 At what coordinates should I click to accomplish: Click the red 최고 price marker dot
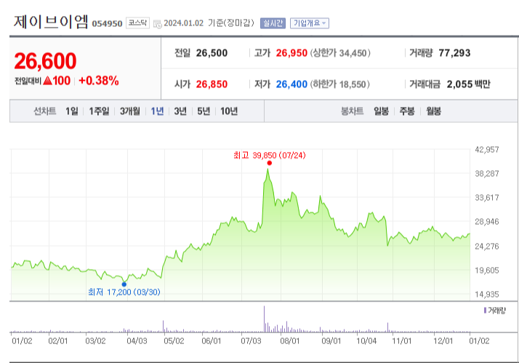click(x=270, y=163)
